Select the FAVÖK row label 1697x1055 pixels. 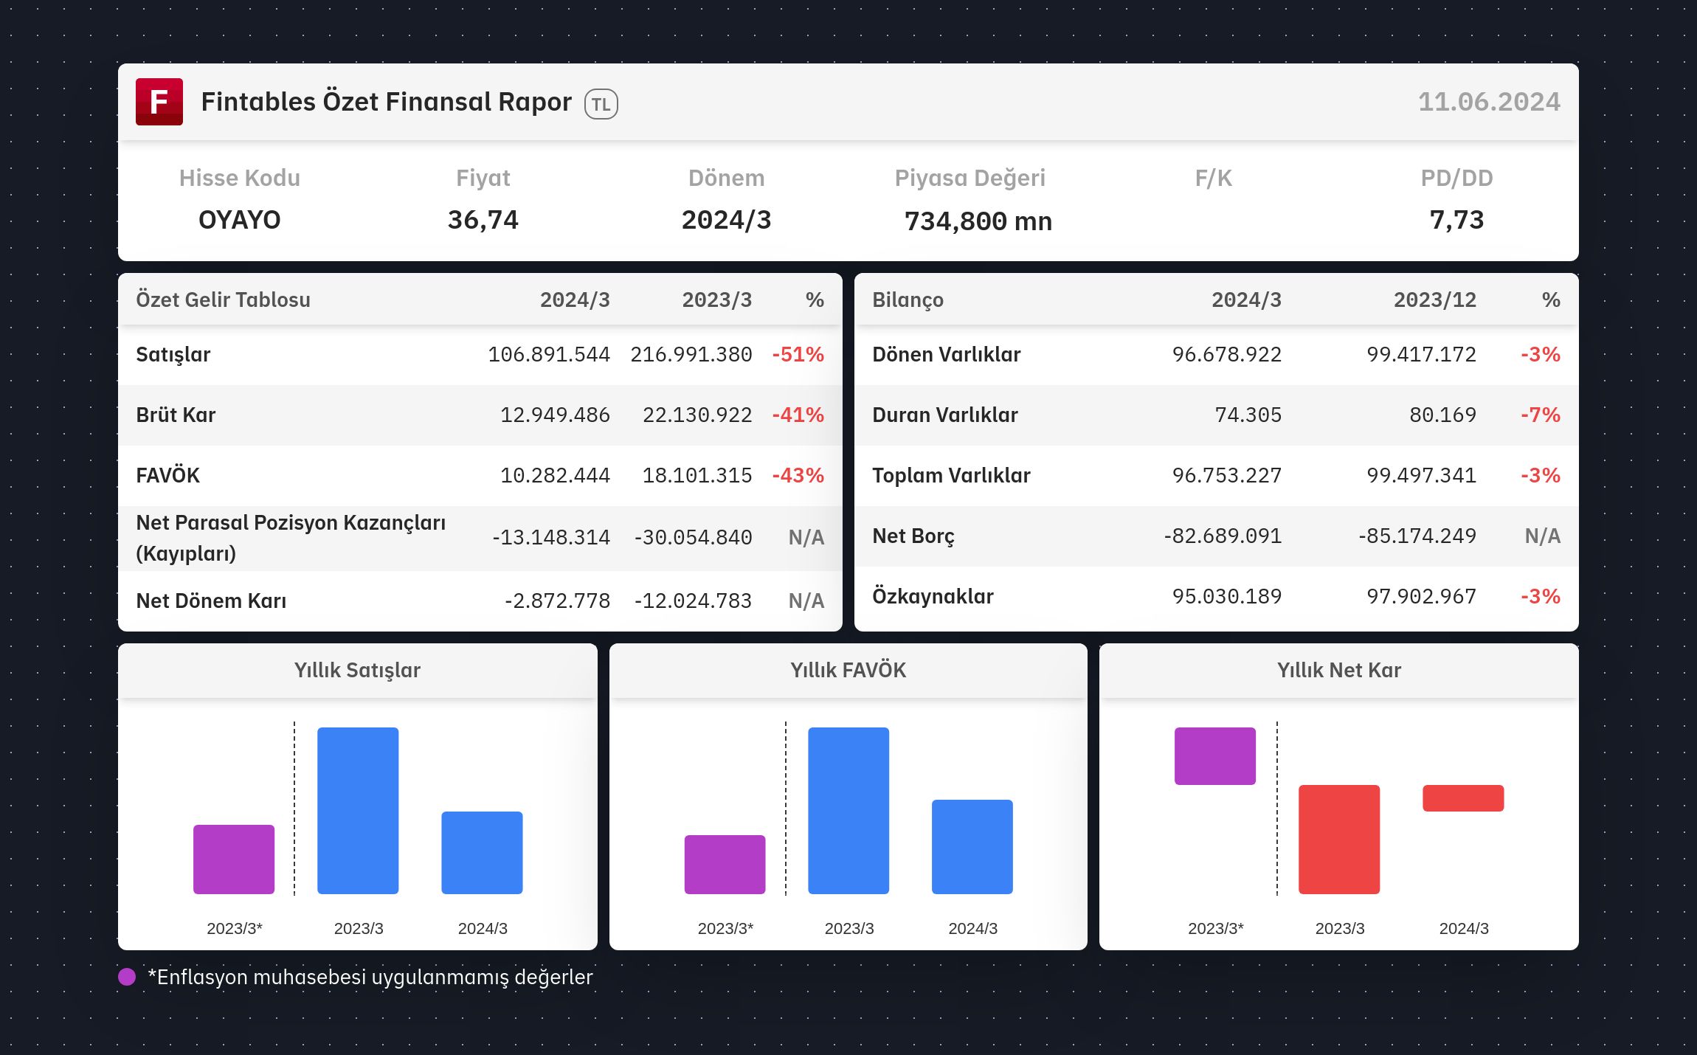(x=168, y=475)
